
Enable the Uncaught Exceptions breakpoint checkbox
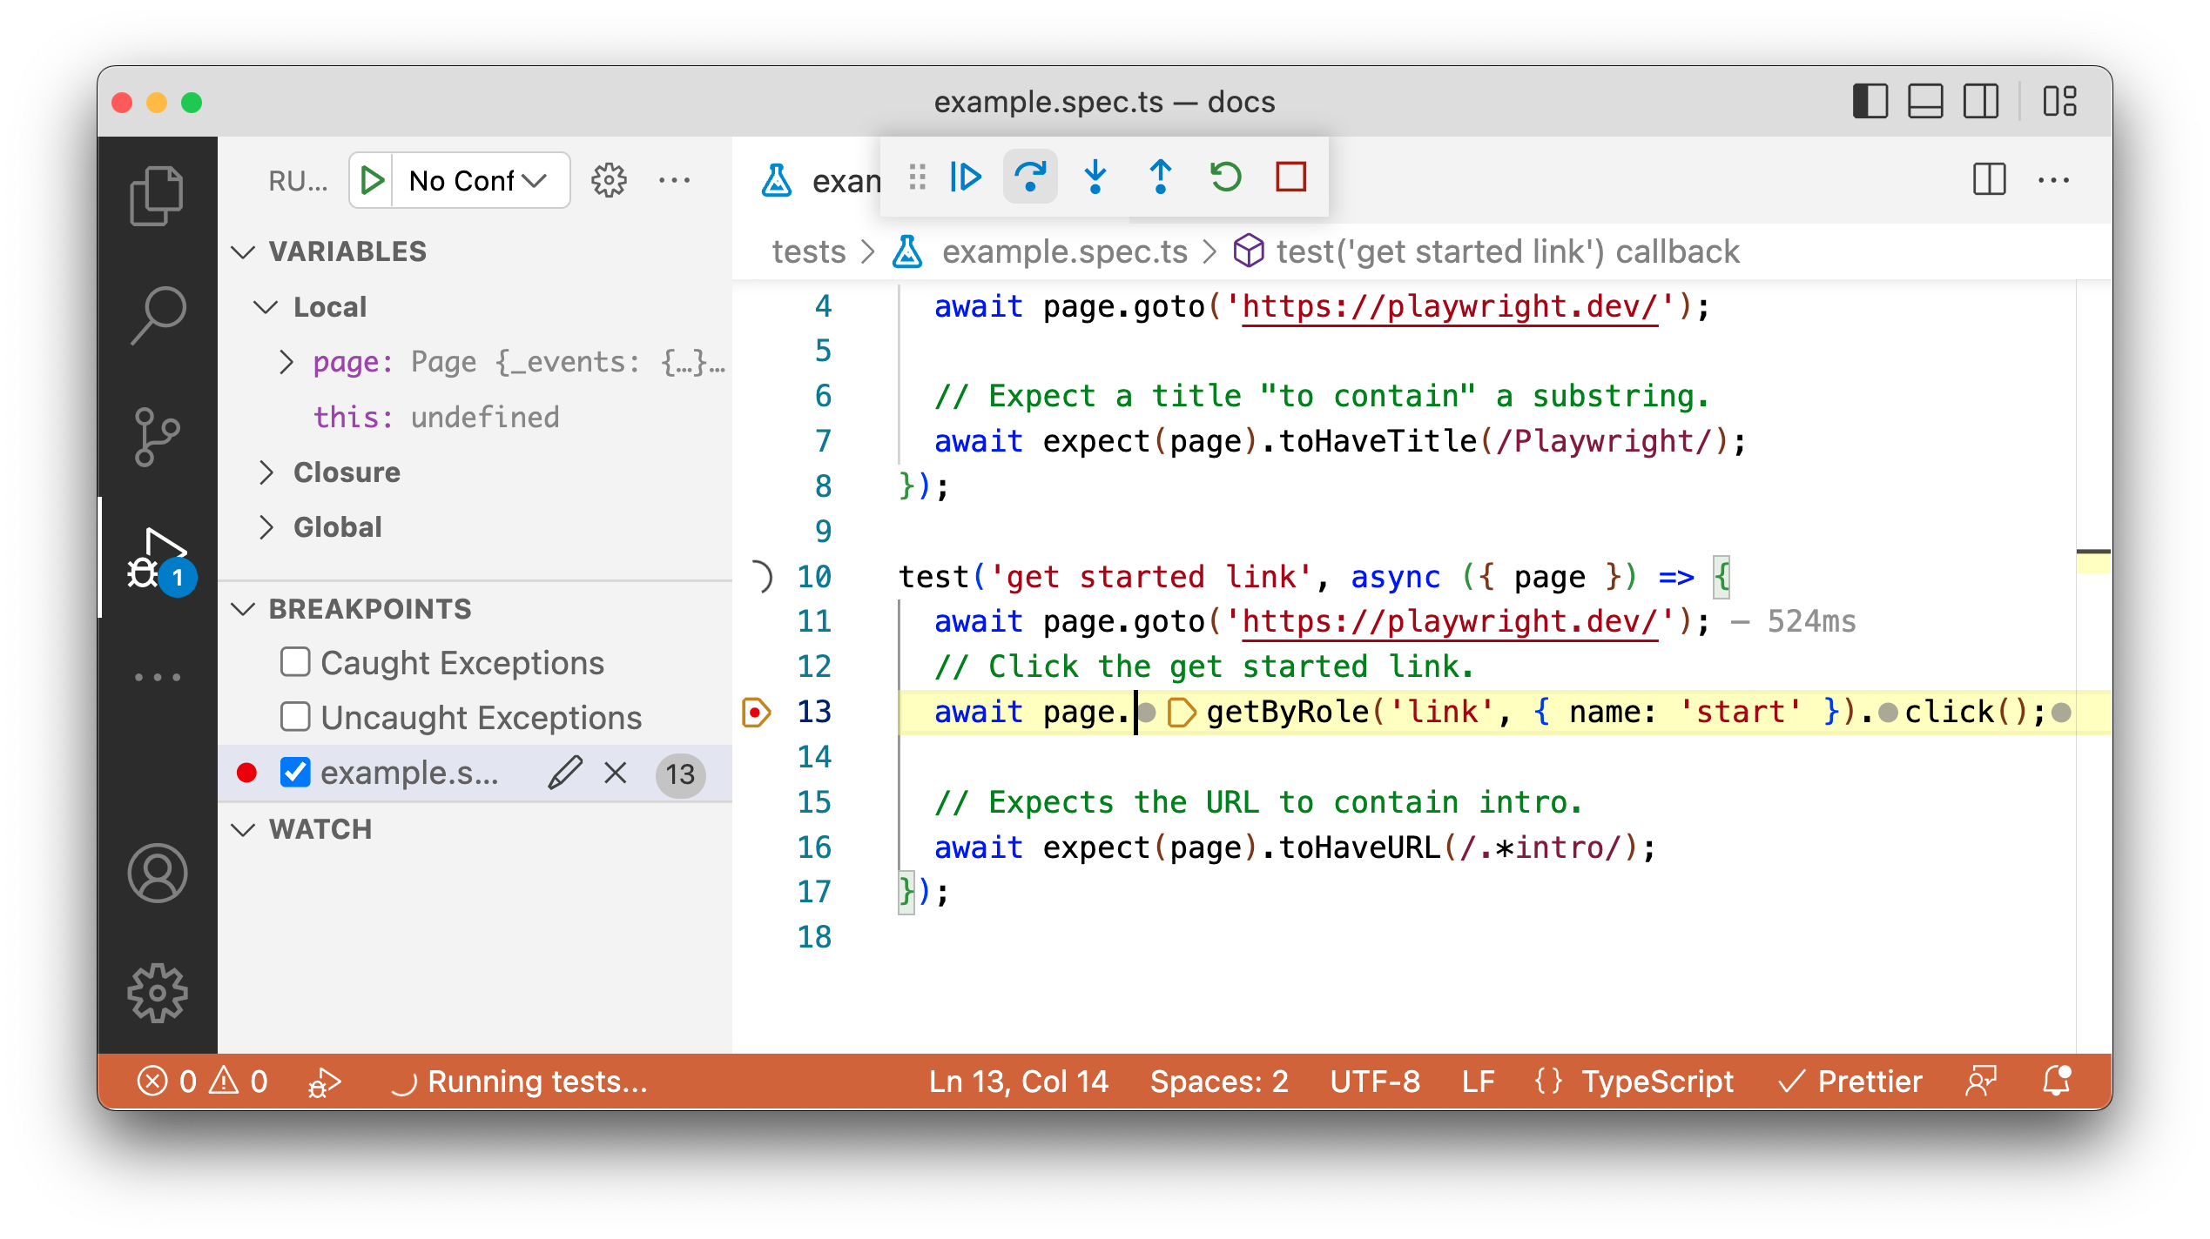tap(294, 717)
